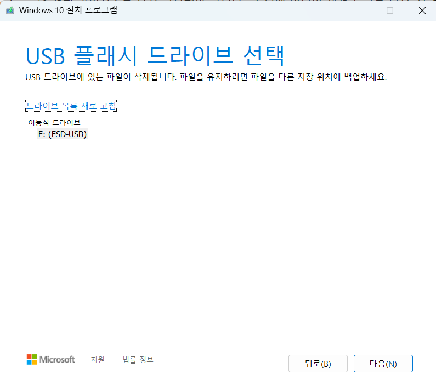Select the E: (ESD-USB) drive
This screenshot has width=436, height=385.
tap(63, 134)
